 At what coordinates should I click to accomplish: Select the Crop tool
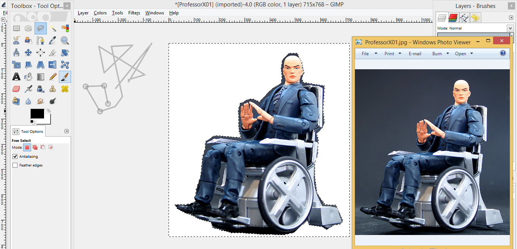point(53,52)
